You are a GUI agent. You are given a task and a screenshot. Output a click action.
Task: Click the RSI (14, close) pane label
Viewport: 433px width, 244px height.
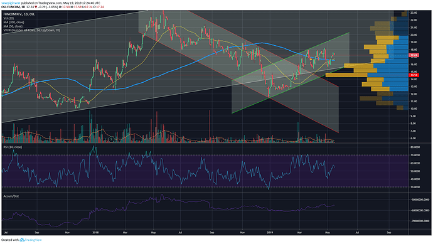[x=13, y=147]
